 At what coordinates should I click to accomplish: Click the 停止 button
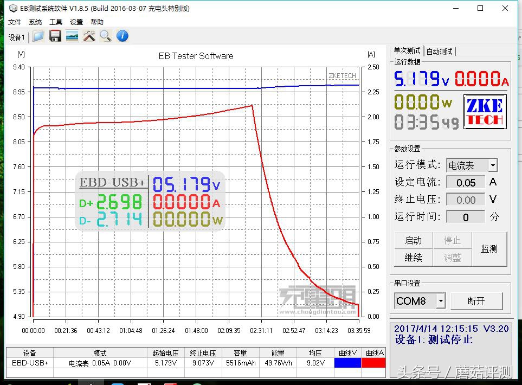tap(452, 240)
